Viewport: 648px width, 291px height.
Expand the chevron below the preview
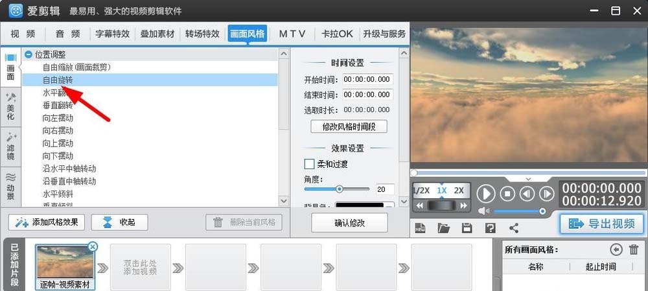tap(528, 179)
